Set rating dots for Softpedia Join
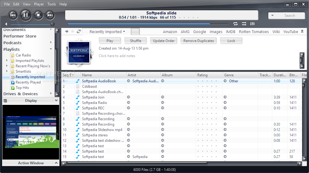Screen dimensions: 309x173 pyautogui.click(x=207, y=97)
